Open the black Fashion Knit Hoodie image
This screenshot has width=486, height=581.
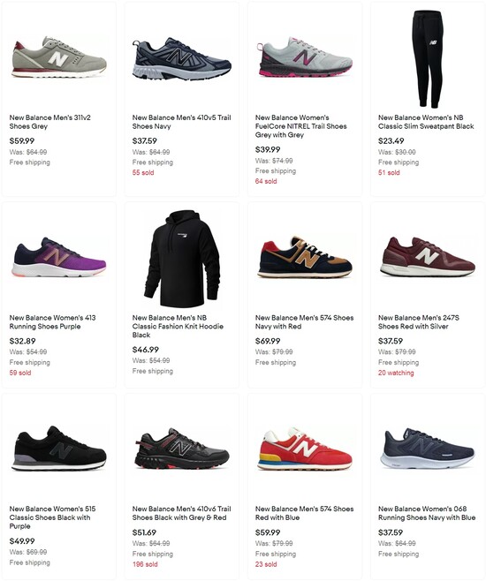[182, 258]
